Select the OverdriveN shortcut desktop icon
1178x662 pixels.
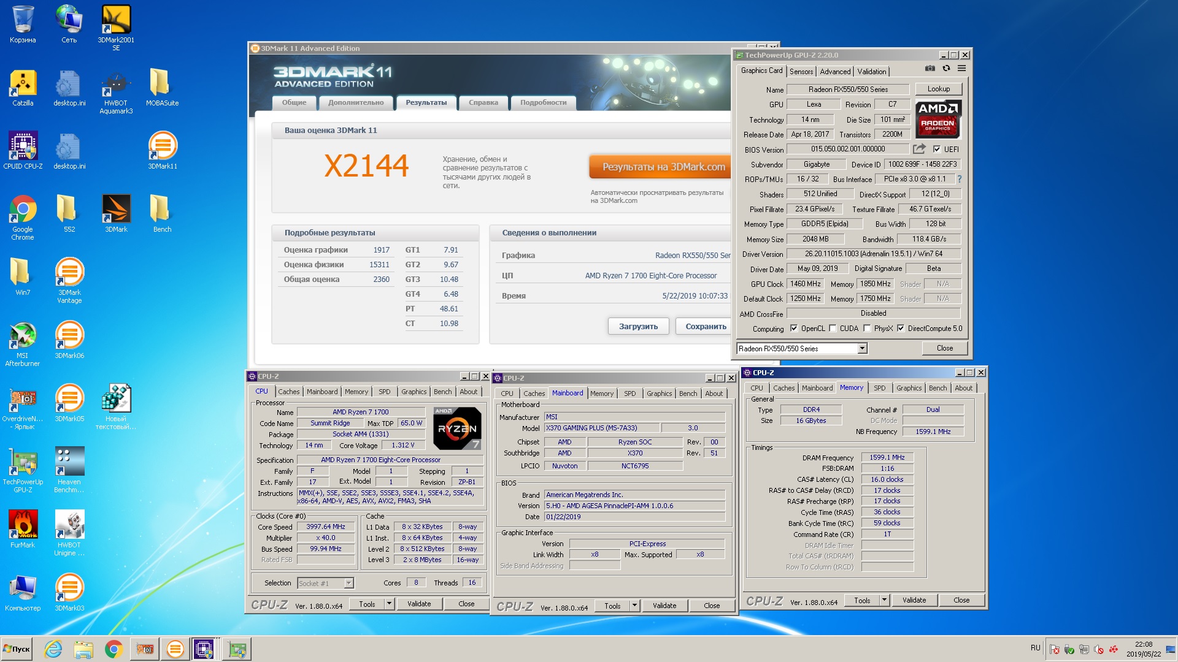click(23, 408)
